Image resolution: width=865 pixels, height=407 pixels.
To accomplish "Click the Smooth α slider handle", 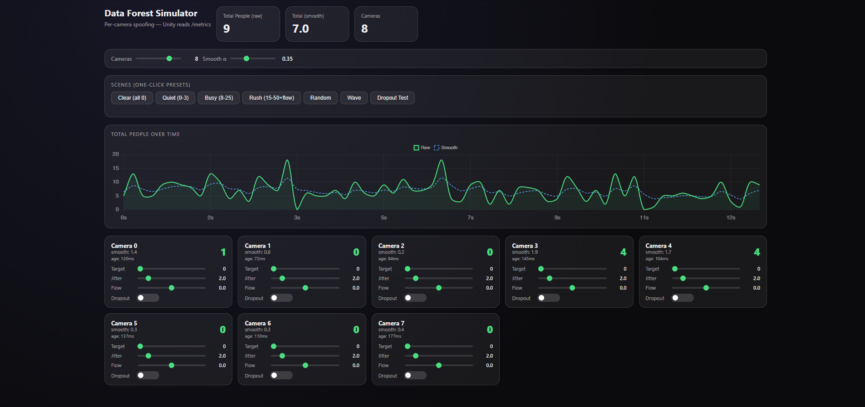I will [x=246, y=58].
